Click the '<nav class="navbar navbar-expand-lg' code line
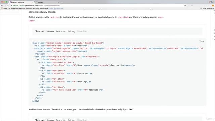The width and height of the screenshot is (215, 121). click(68, 43)
